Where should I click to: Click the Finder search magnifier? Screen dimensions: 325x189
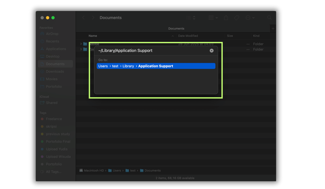269,18
